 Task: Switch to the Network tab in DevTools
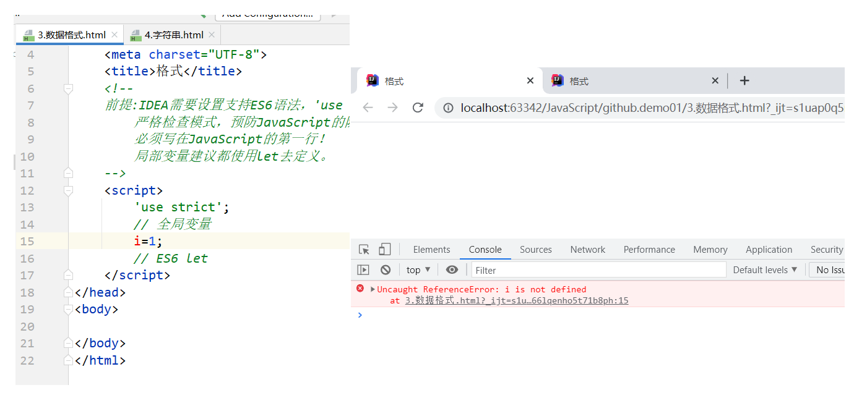[x=587, y=250]
